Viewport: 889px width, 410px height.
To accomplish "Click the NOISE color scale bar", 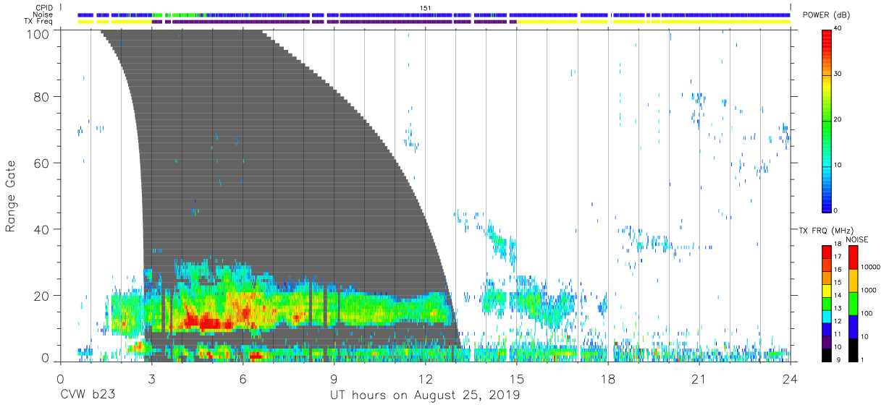I will [854, 304].
